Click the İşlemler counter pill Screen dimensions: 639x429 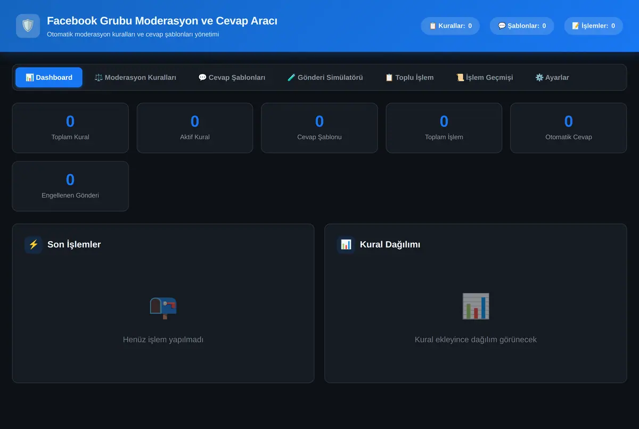[593, 26]
